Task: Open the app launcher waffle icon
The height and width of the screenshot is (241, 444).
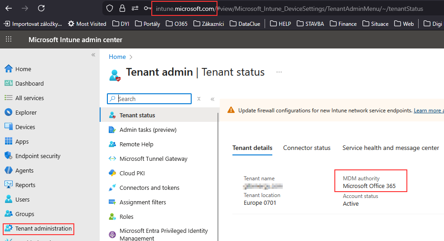Action: point(9,40)
